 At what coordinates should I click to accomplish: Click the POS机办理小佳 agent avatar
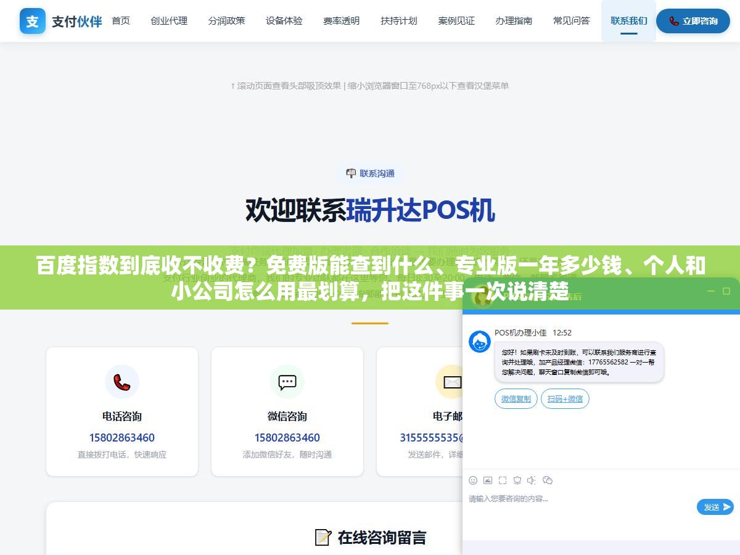(x=480, y=342)
